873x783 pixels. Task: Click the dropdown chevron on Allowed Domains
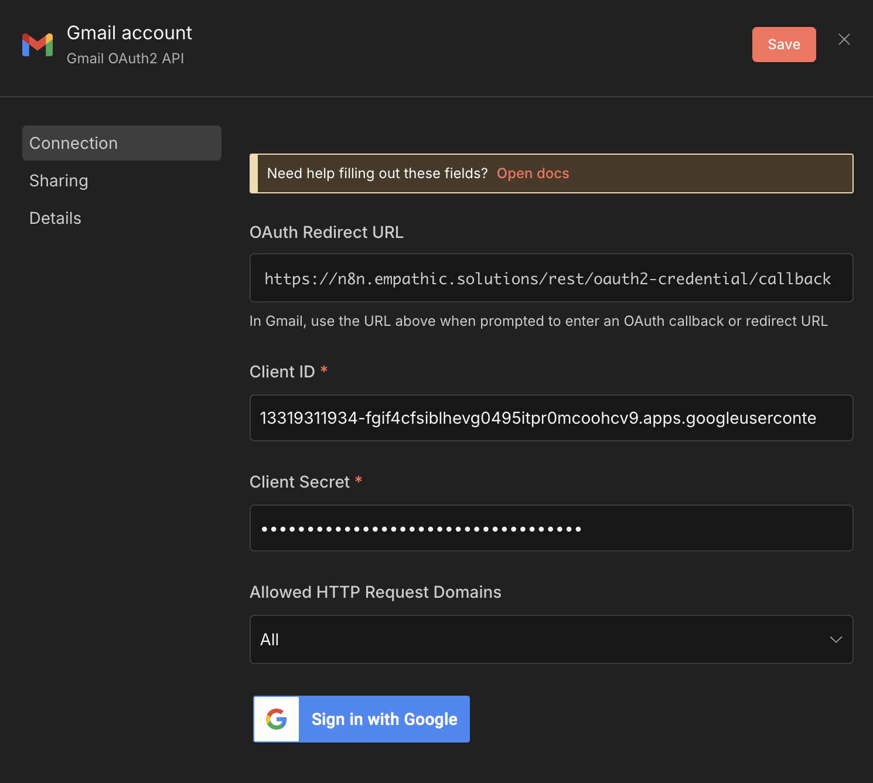(x=835, y=639)
